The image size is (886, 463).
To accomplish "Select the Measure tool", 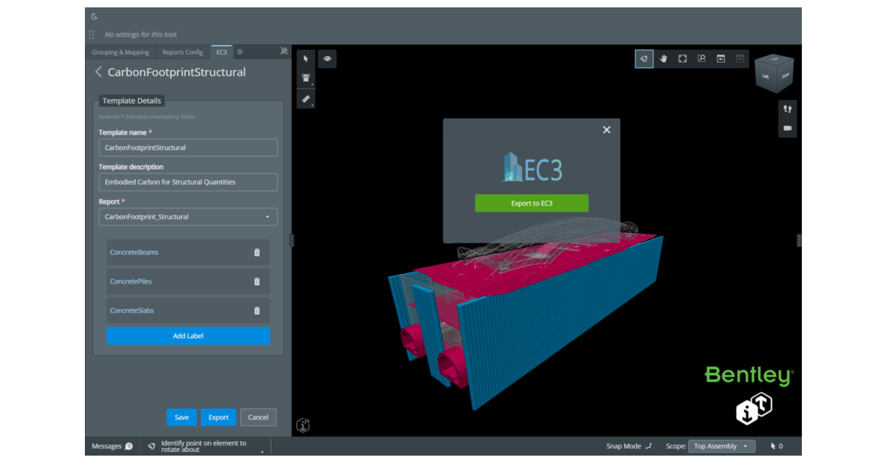I will click(306, 98).
